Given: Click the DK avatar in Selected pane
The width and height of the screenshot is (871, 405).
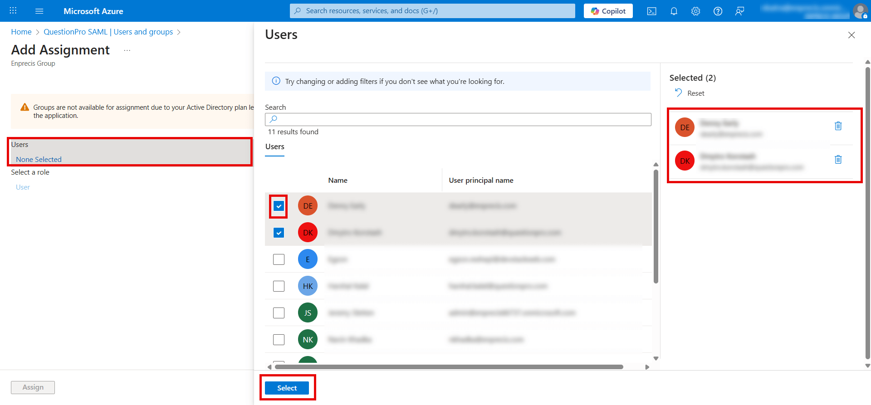Looking at the screenshot, I should 685,161.
